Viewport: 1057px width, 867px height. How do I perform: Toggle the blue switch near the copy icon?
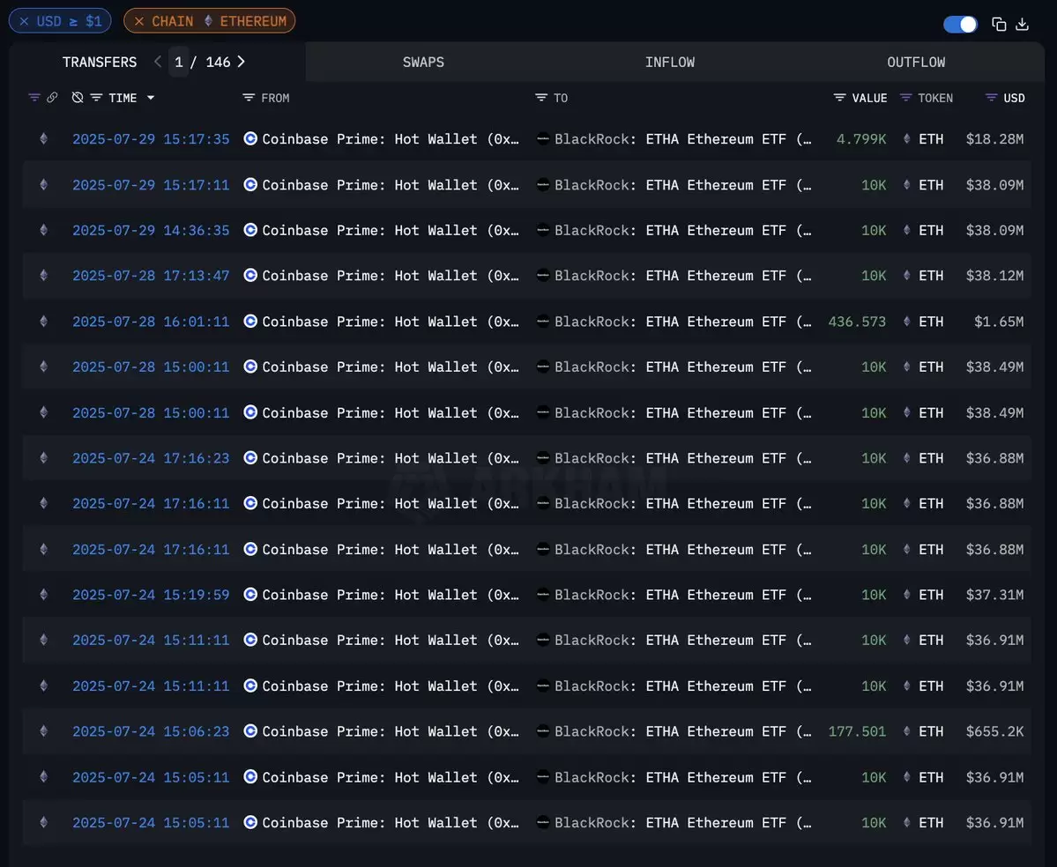click(960, 25)
